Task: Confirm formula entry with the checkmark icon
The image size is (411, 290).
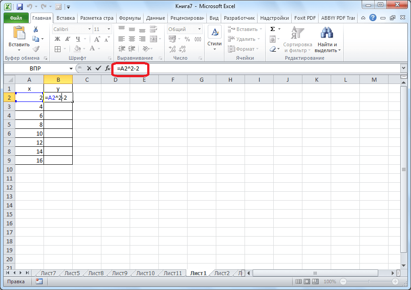Action: 98,68
